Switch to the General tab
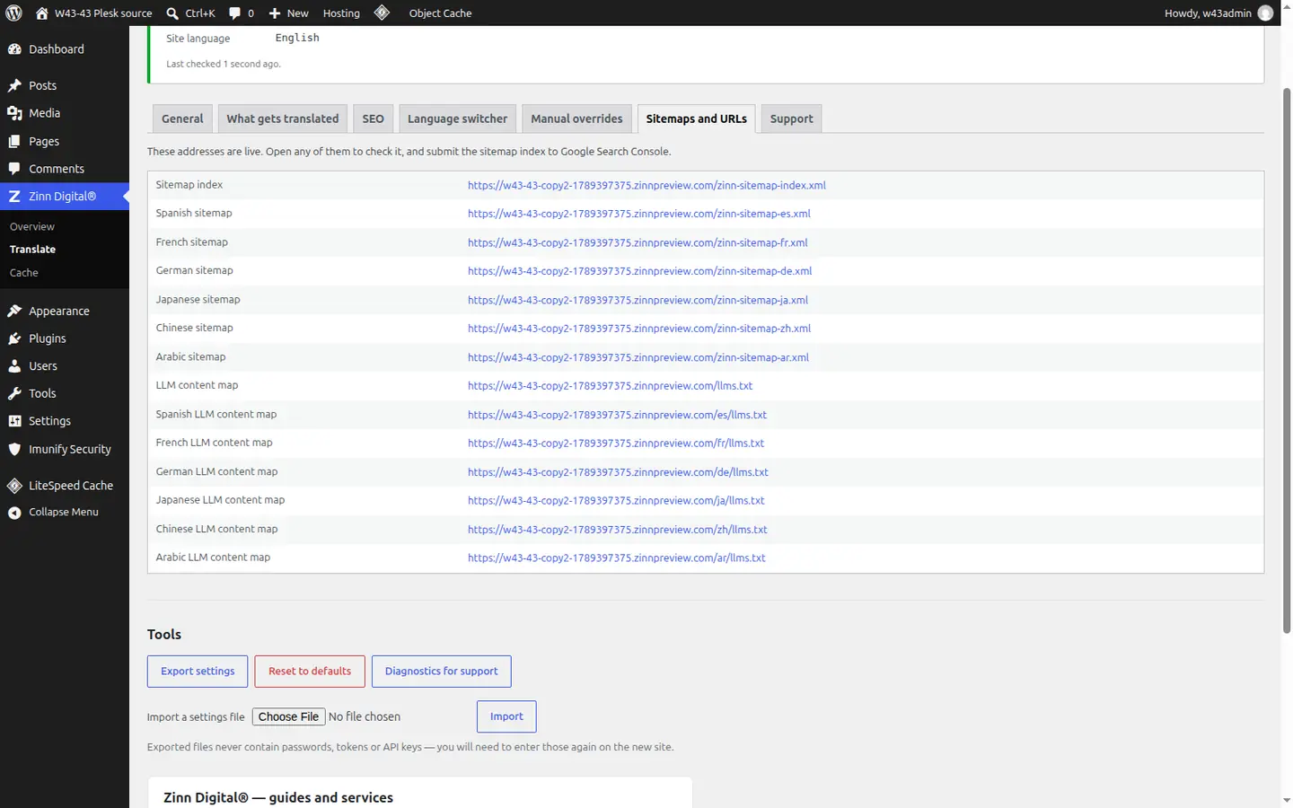 [x=182, y=119]
